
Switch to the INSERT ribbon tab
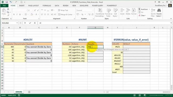[22, 6]
